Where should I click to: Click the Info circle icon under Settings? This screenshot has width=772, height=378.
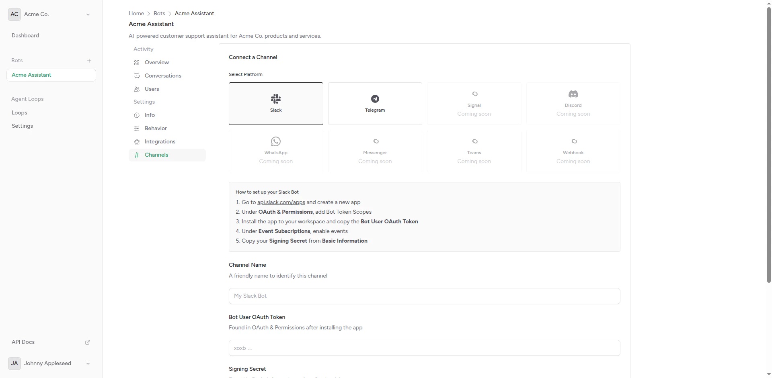137,115
